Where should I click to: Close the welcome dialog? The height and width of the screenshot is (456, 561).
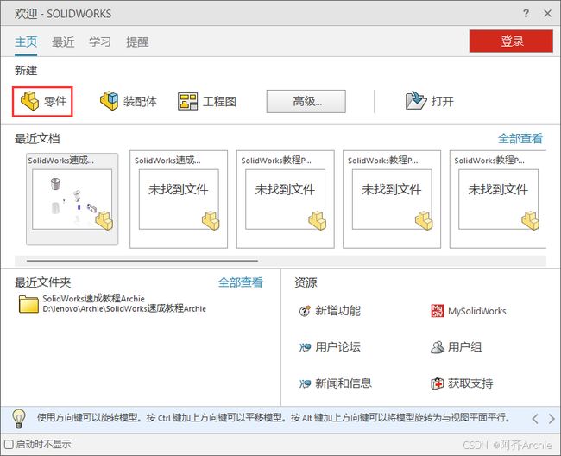tap(547, 14)
